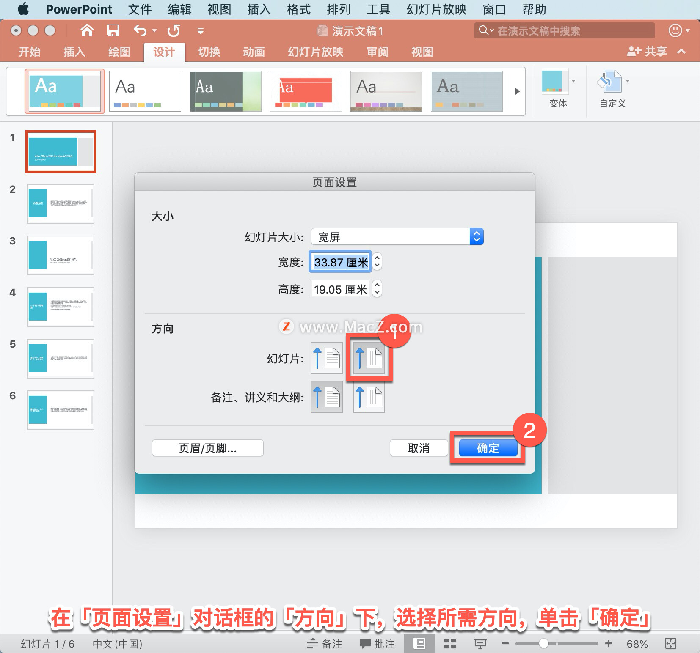Image resolution: width=700 pixels, height=653 pixels.
Task: Select slide 4 thumbnail in the panel
Action: 61,307
